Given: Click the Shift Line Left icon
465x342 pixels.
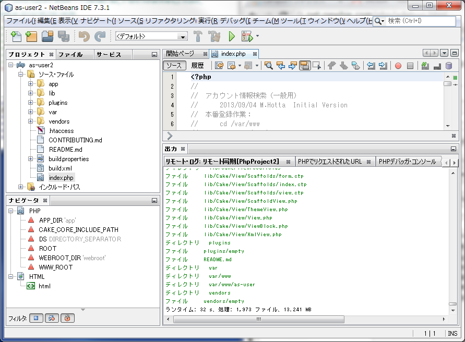Looking at the screenshot, I should (371, 66).
